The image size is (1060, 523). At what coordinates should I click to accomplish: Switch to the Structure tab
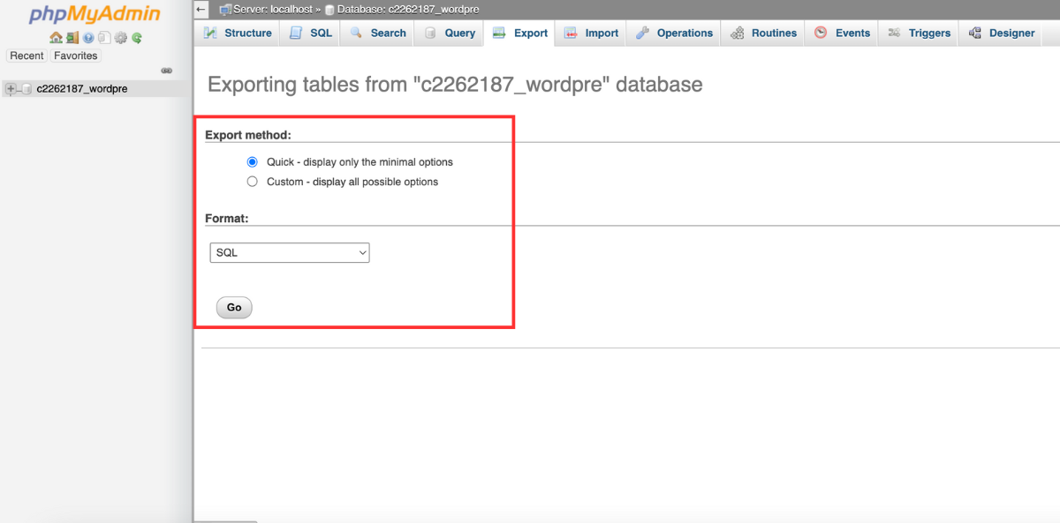(238, 34)
